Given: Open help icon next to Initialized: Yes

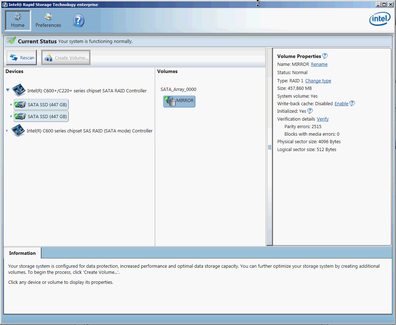Looking at the screenshot, I should click(x=310, y=111).
